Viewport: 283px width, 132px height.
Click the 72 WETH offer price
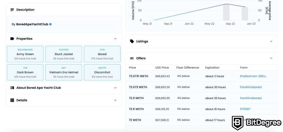135,120
